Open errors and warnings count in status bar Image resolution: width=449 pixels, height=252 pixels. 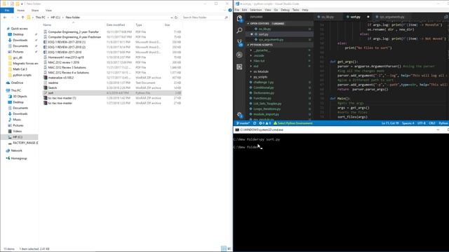(265, 123)
